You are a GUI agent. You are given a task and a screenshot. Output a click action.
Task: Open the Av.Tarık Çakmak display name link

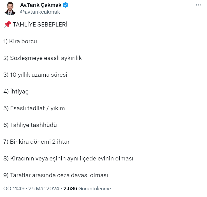click(x=41, y=5)
